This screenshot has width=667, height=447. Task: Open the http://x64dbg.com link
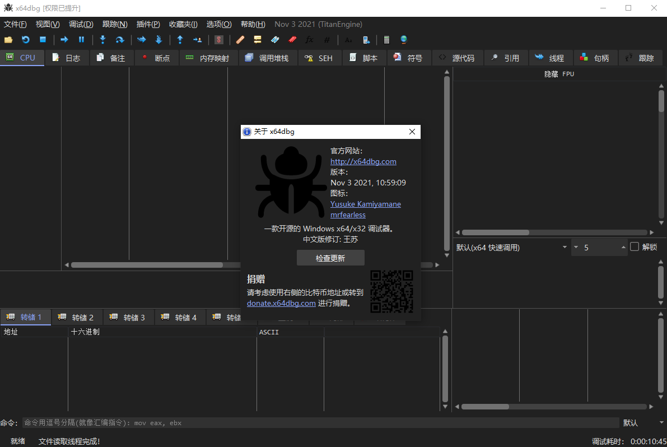tap(363, 162)
